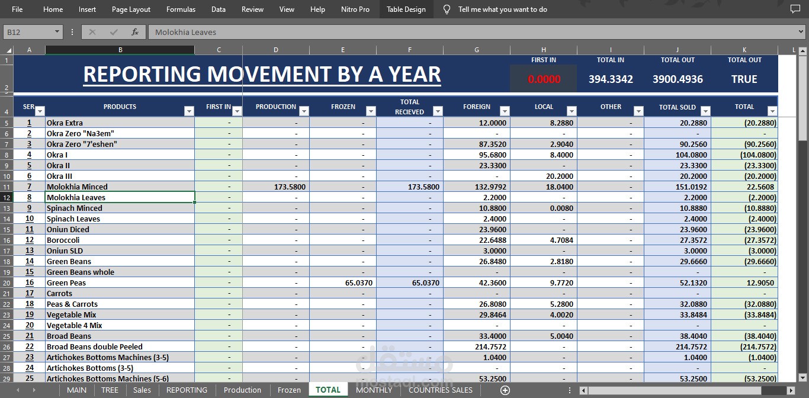Click the Okra Extra cell
The height and width of the screenshot is (398, 809).
(x=120, y=123)
